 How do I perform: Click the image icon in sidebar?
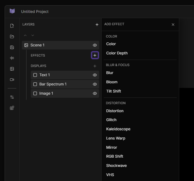pos(12,69)
